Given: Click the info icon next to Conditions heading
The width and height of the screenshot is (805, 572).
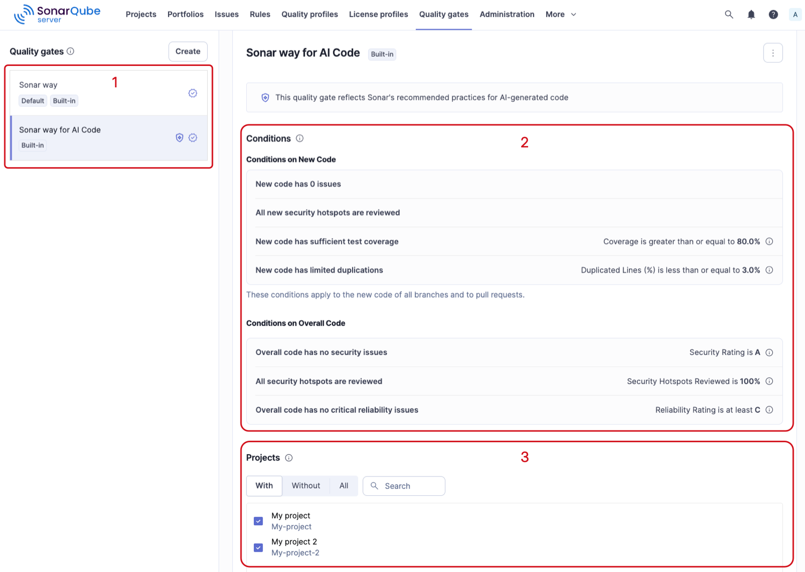Looking at the screenshot, I should click(x=299, y=138).
